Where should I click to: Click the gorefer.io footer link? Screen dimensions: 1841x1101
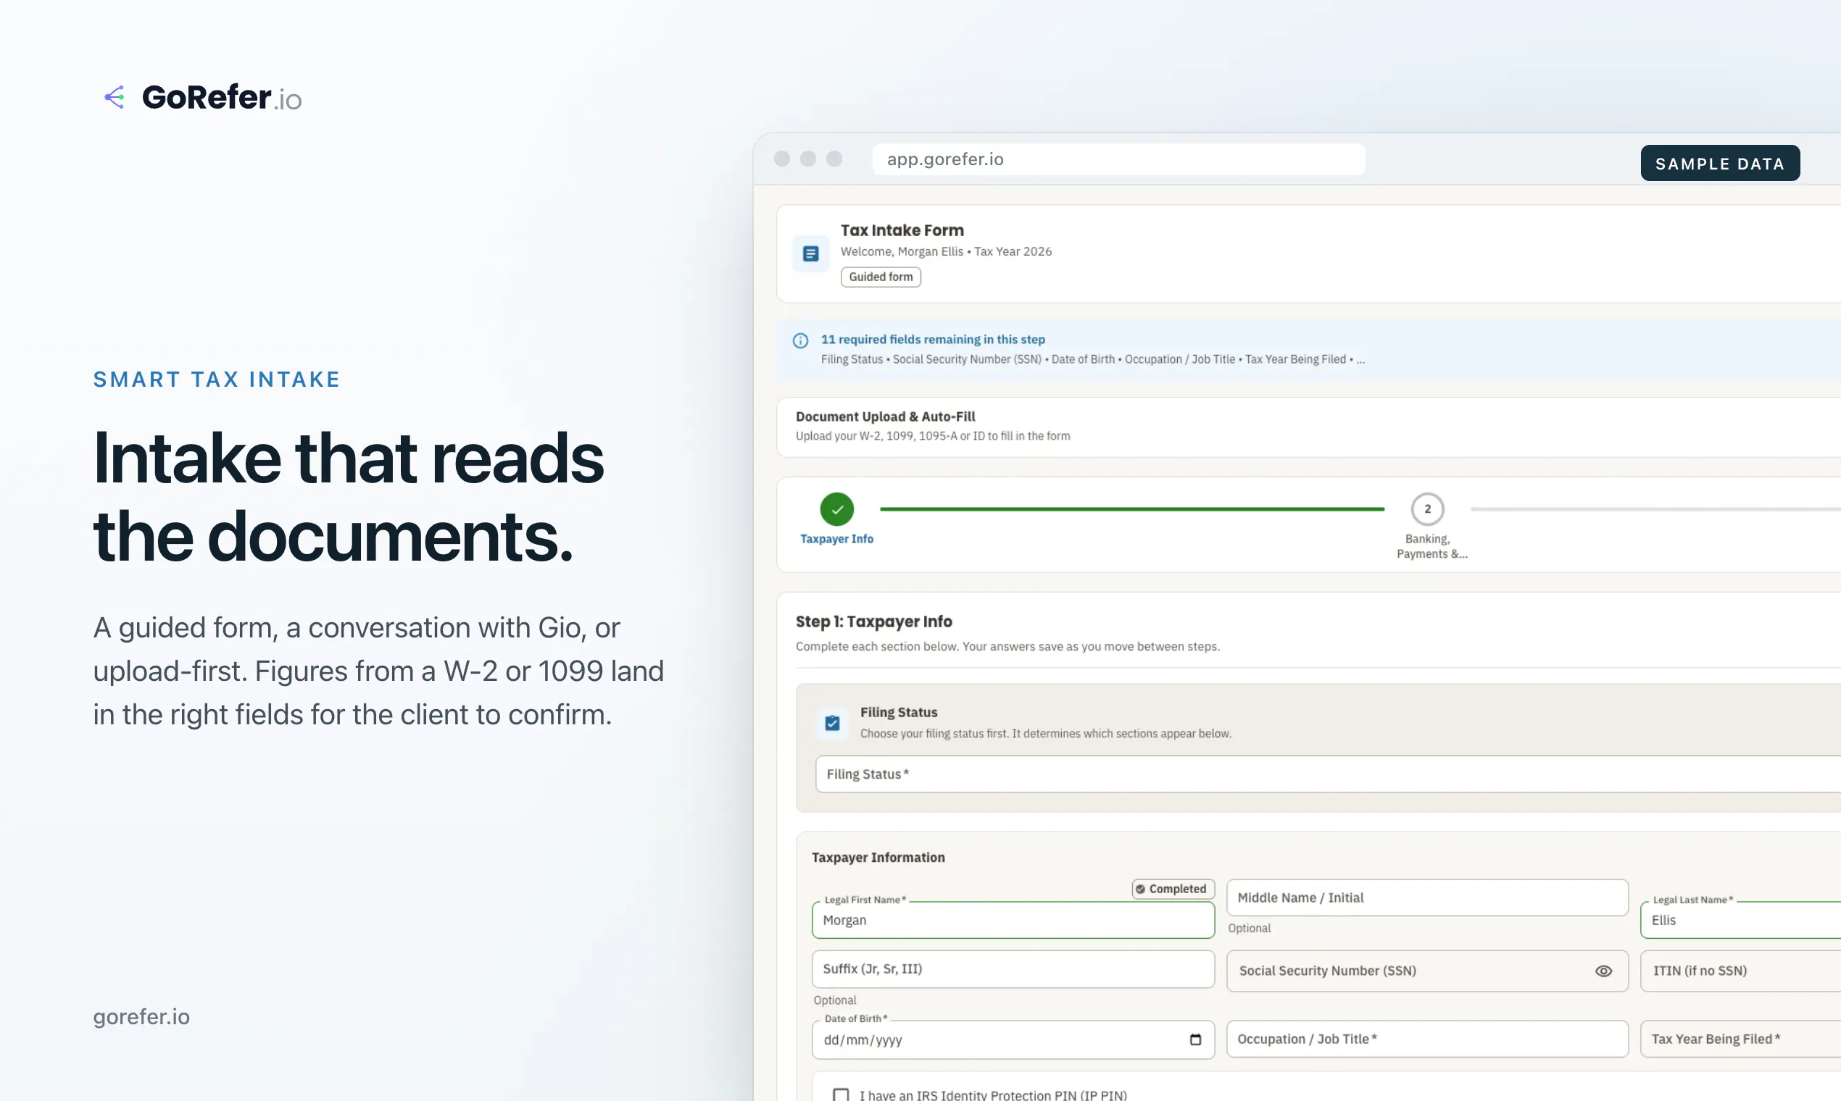141,1016
